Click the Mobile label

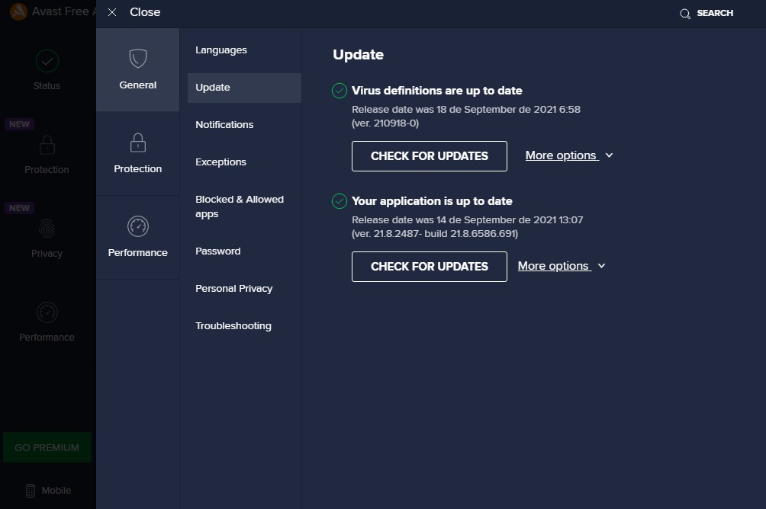tap(56, 491)
